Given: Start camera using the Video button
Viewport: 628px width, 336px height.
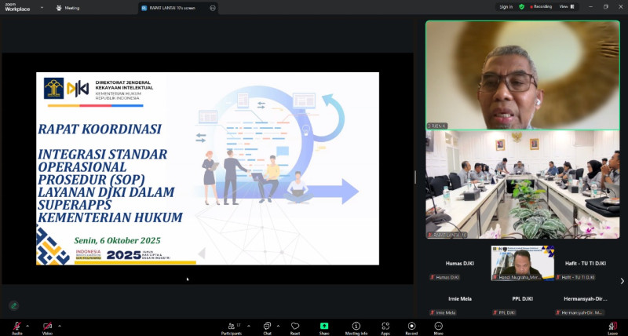Looking at the screenshot, I should pyautogui.click(x=47, y=326).
